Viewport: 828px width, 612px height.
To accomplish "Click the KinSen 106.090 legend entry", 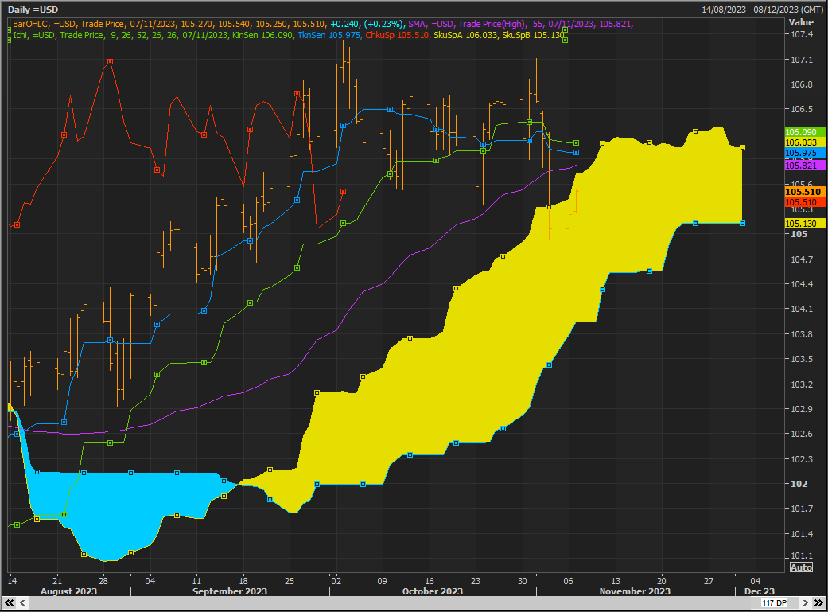I will click(262, 35).
